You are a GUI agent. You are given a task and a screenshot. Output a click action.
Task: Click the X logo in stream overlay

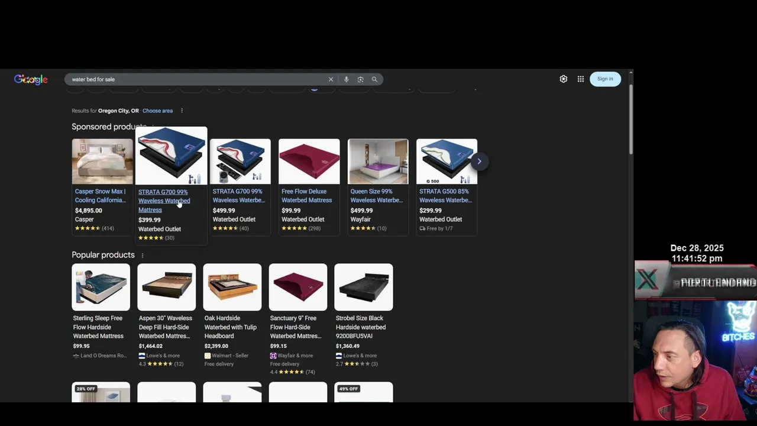648,280
